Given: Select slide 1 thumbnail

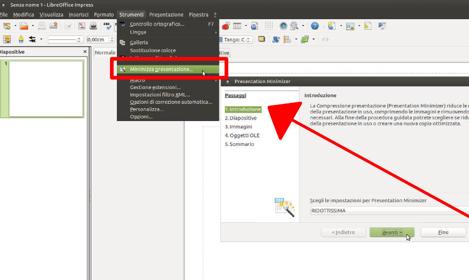Looking at the screenshot, I should [46, 89].
